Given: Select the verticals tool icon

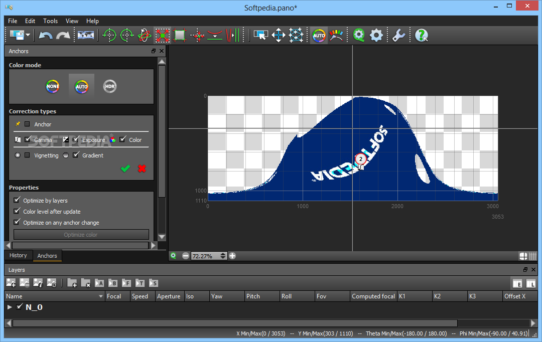Looking at the screenshot, I should [x=233, y=35].
